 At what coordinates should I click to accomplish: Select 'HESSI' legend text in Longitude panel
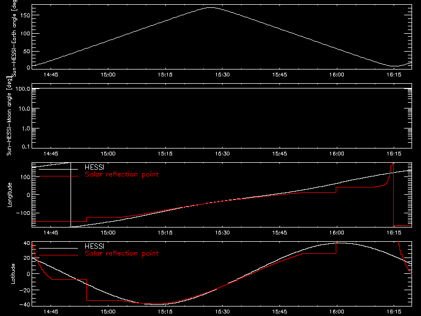[x=94, y=167]
